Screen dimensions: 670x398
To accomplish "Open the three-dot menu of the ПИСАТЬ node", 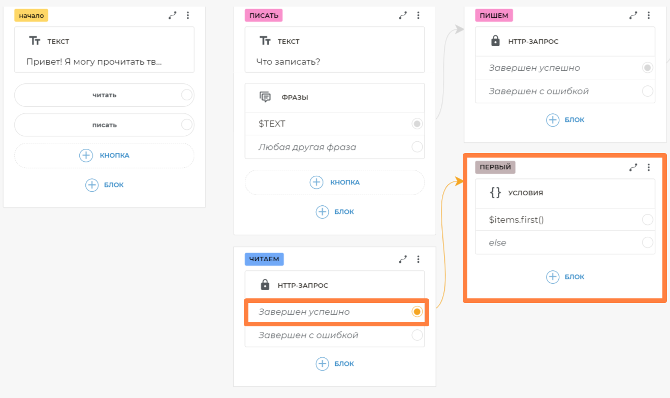I will (418, 16).
